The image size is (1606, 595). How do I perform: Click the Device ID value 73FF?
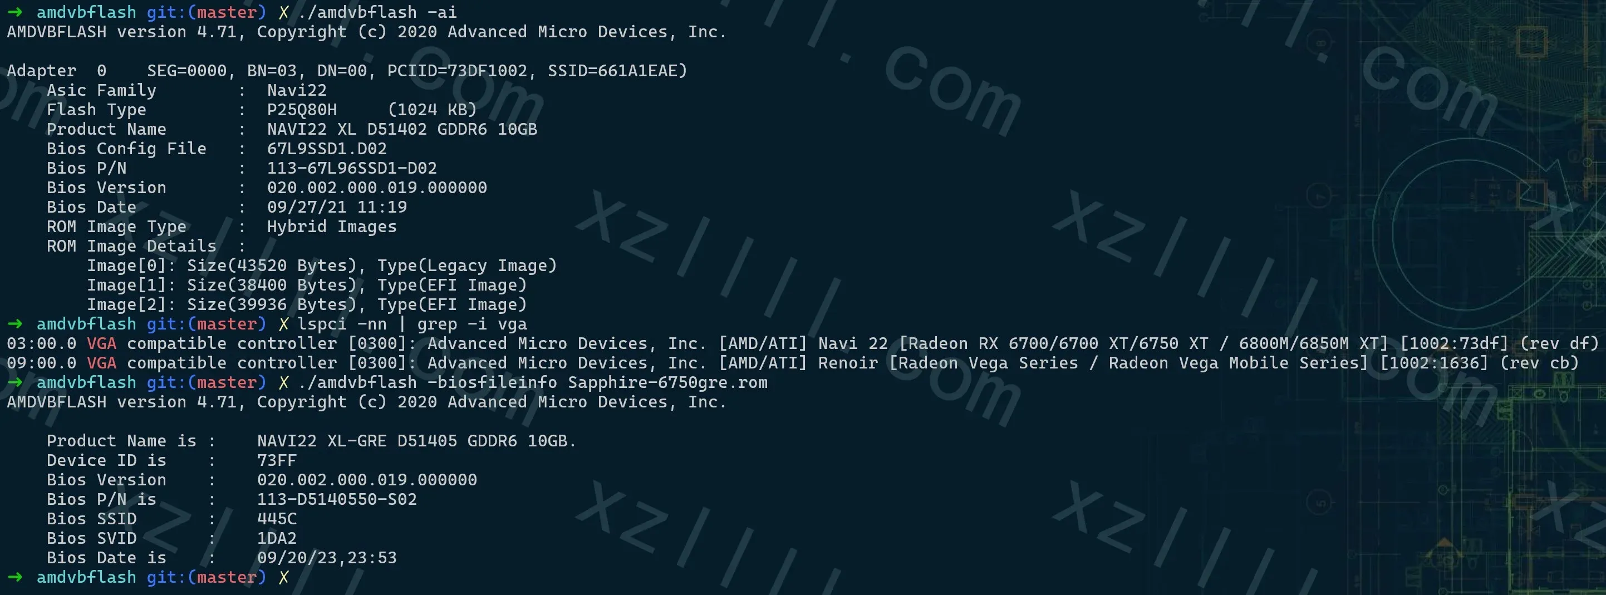coord(277,460)
